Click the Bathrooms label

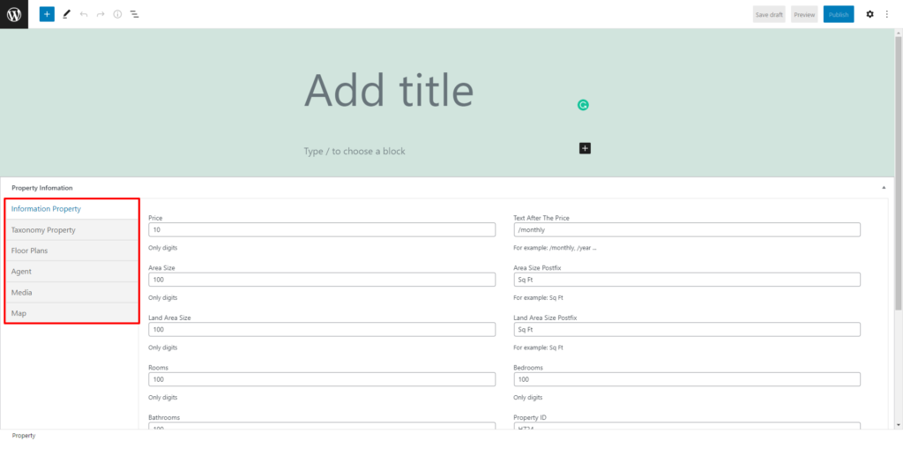coord(162,417)
